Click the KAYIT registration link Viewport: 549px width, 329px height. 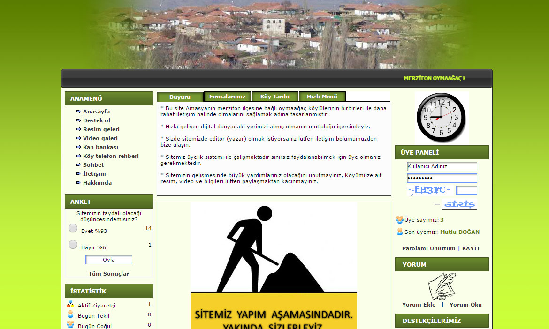(471, 248)
